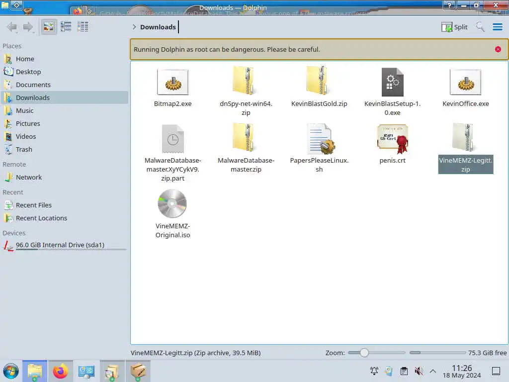Image resolution: width=509 pixels, height=382 pixels.
Task: Go back with the left arrow button
Action: (12, 27)
